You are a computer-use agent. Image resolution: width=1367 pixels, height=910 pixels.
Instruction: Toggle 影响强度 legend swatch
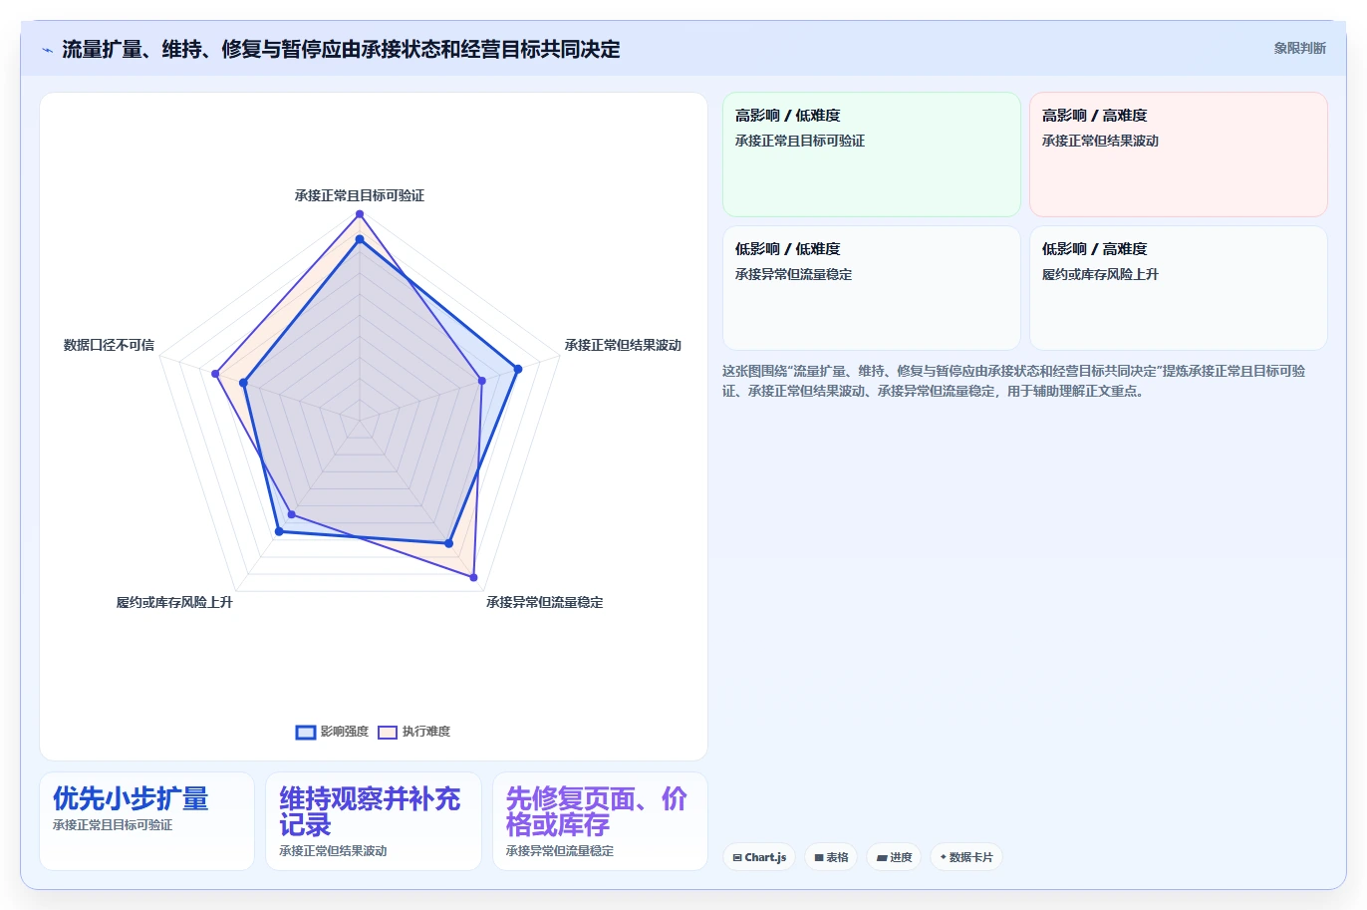pos(306,733)
